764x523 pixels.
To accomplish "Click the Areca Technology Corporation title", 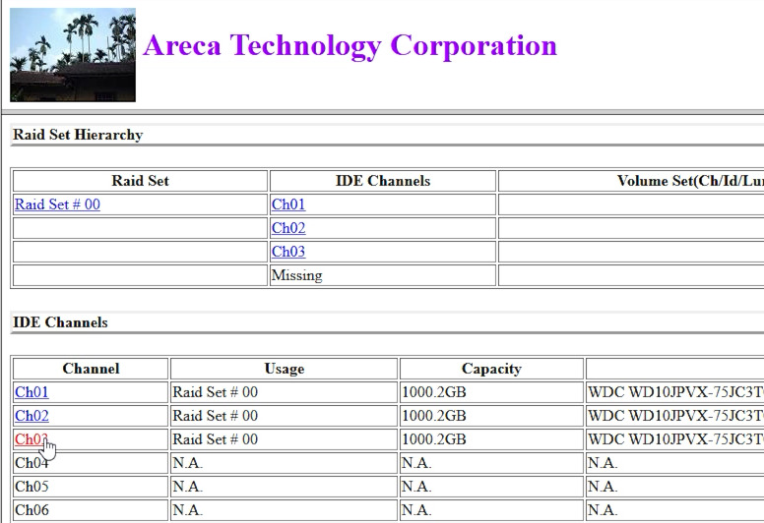I will [350, 46].
